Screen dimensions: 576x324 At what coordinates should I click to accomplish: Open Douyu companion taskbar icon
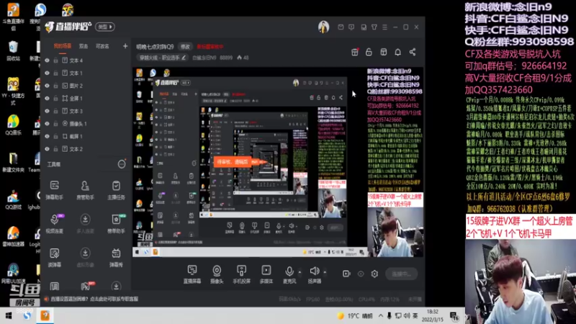(45, 315)
